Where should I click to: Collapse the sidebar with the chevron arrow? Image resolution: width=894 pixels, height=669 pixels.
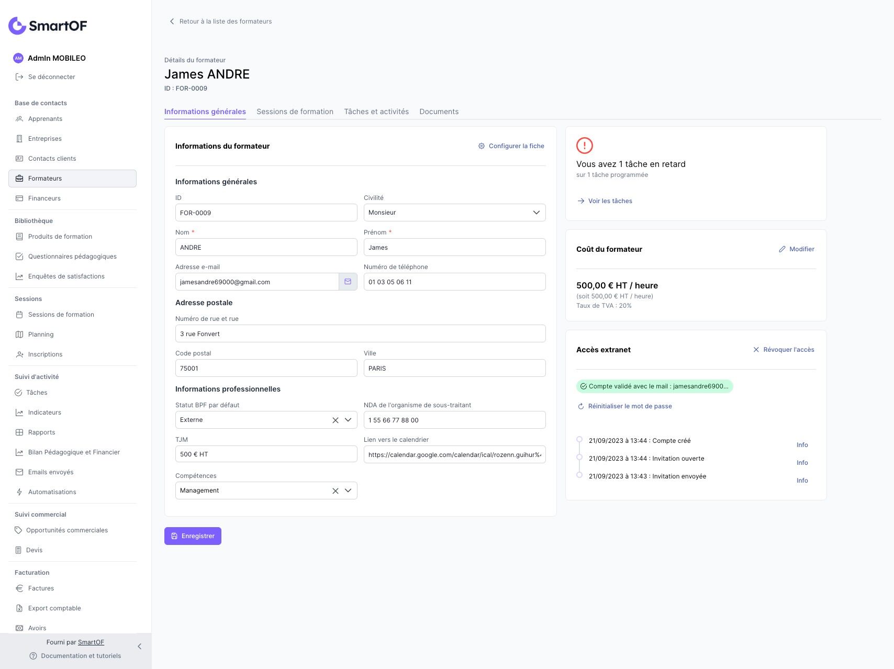139,646
